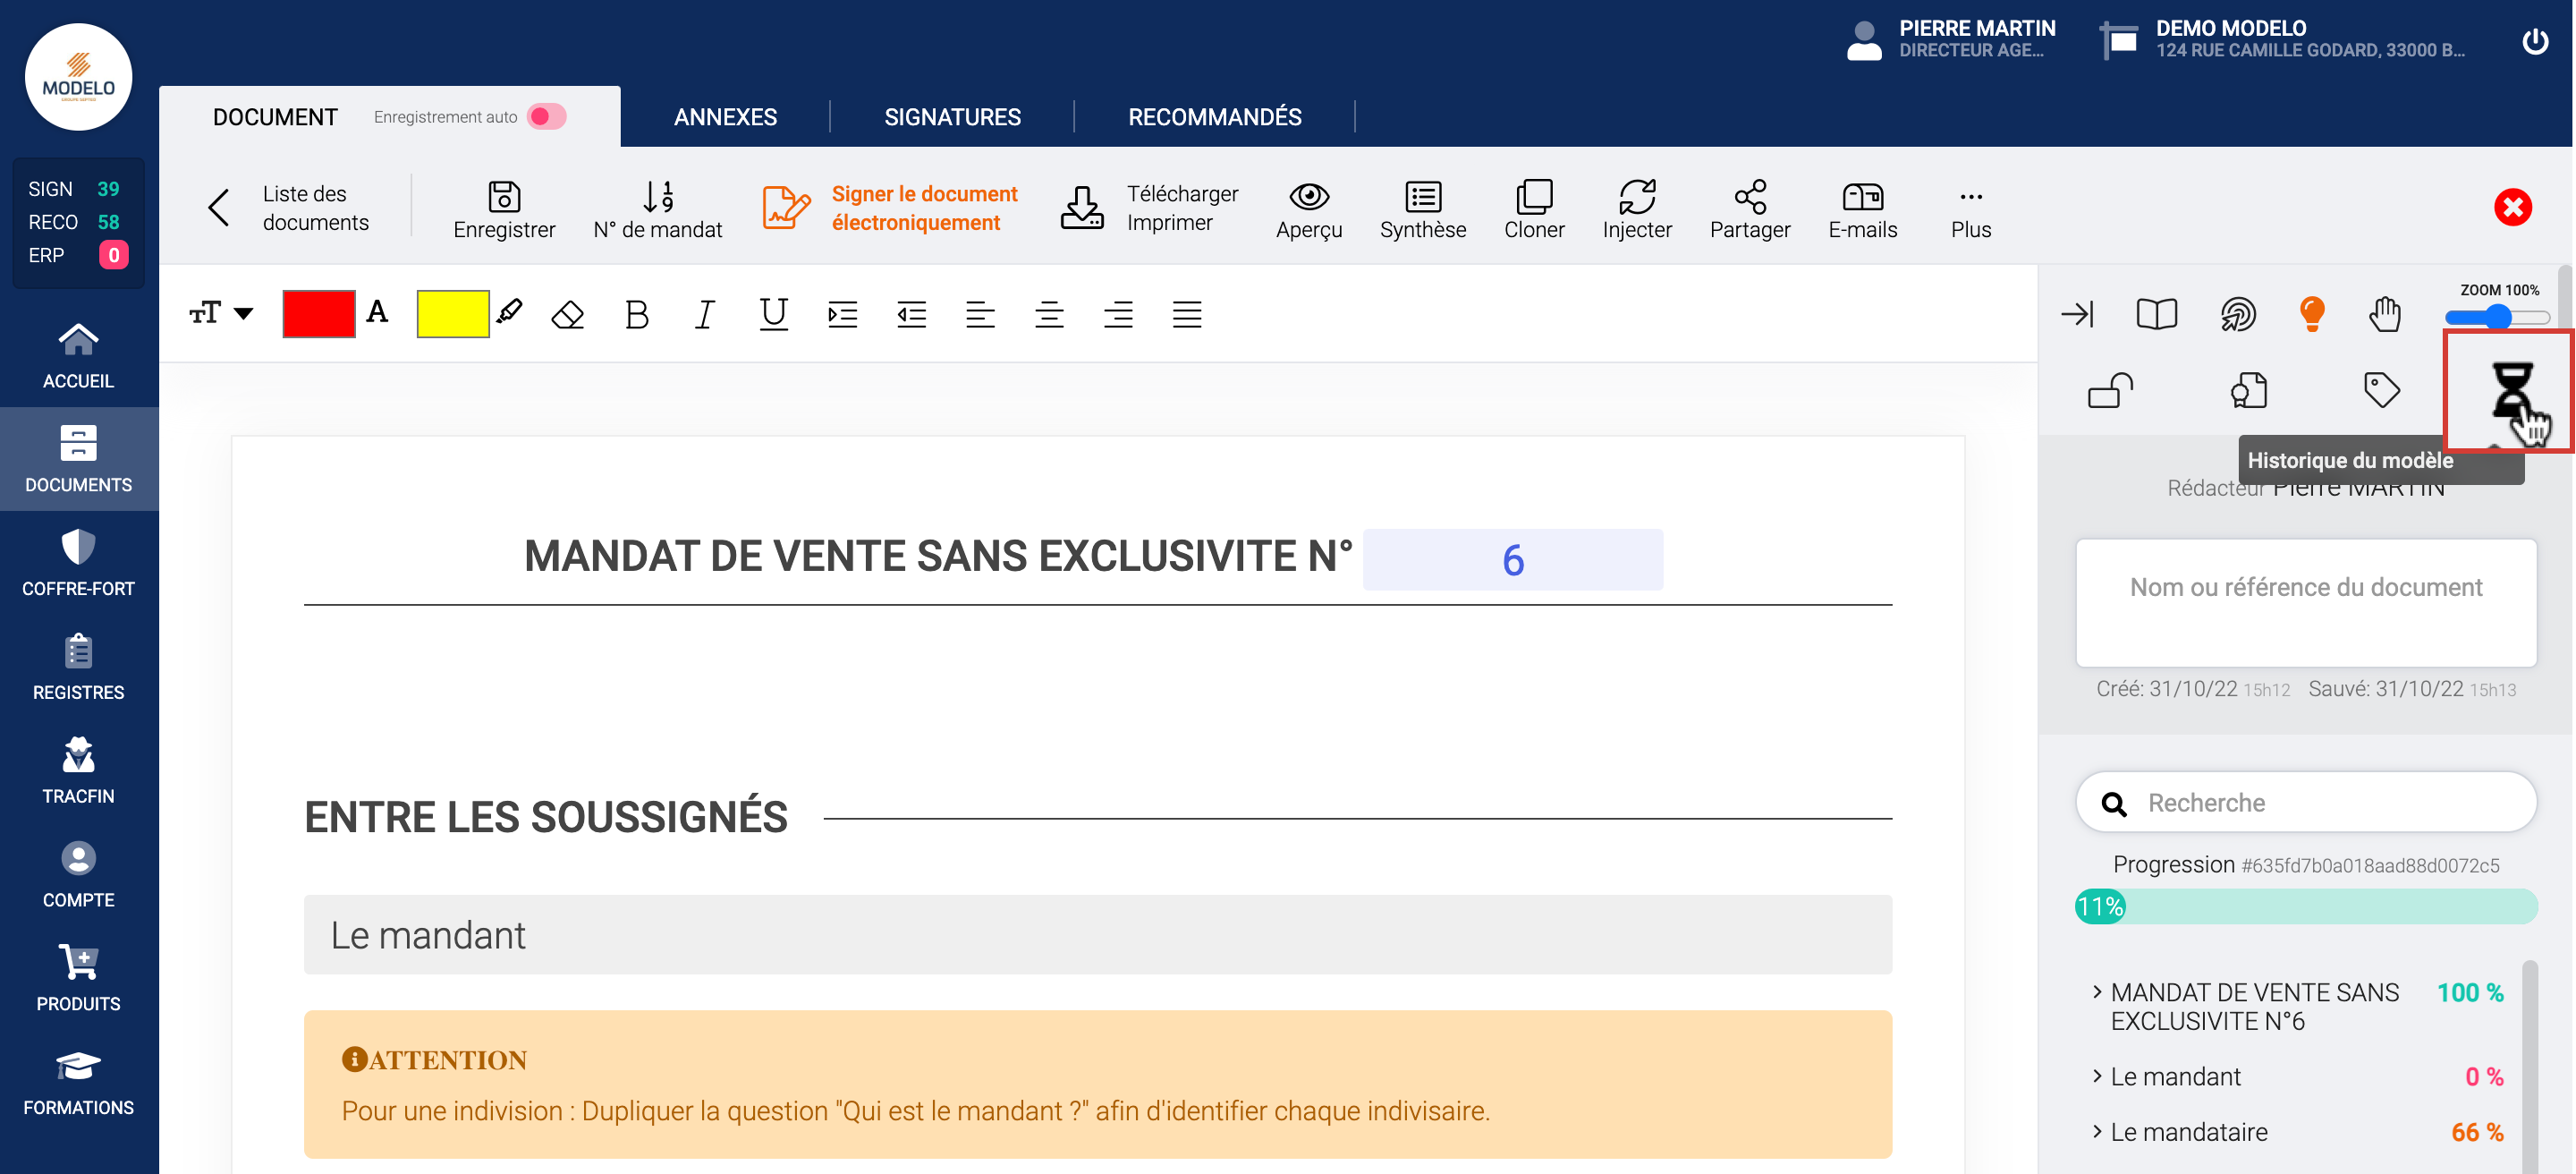Viewport: 2576px width, 1174px height.
Task: Click the tag label icon
Action: (x=2380, y=389)
